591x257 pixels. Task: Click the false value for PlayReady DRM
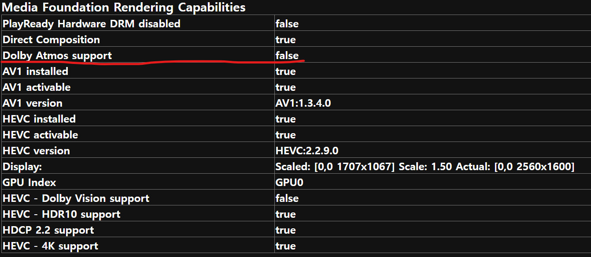point(287,24)
